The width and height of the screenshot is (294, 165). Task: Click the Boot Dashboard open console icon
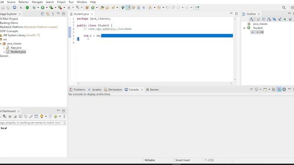coord(20,116)
